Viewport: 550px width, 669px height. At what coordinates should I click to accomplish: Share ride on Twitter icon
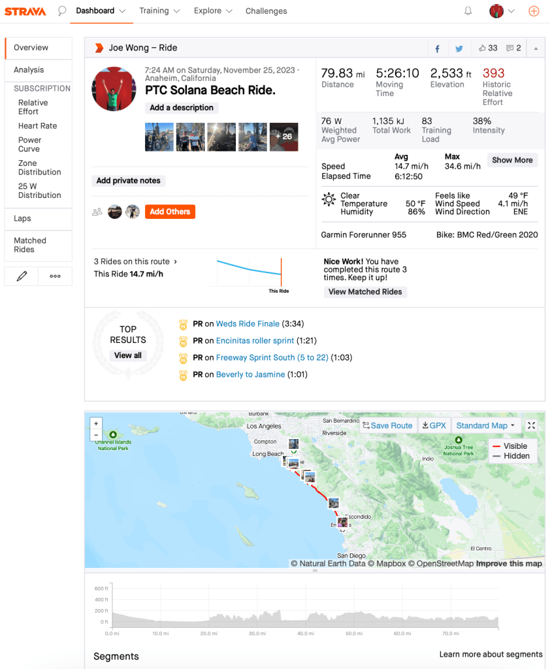tap(459, 48)
